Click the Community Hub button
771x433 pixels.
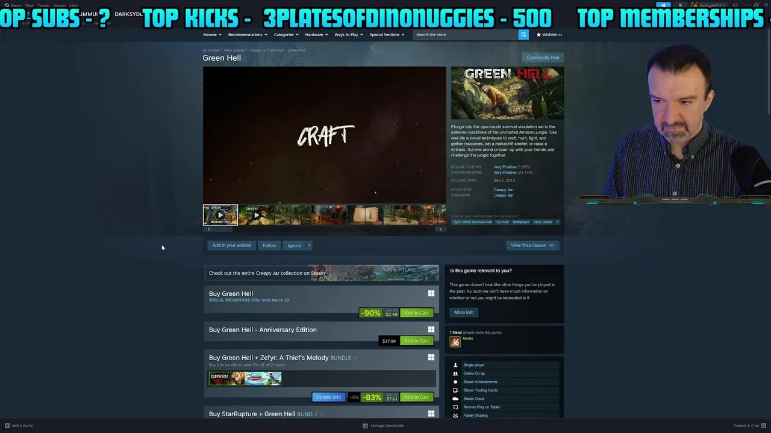pos(543,58)
